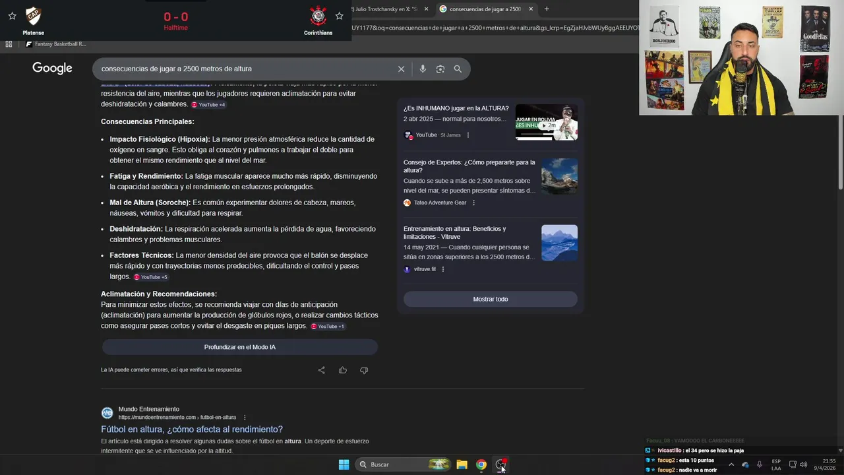The image size is (844, 475).
Task: Open the bookmarks apps grid icon
Action: point(9,44)
